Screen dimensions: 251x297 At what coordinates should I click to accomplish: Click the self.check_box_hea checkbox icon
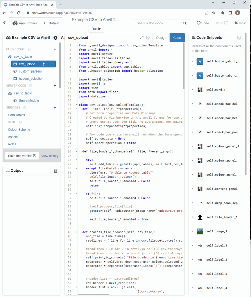coord(200,118)
